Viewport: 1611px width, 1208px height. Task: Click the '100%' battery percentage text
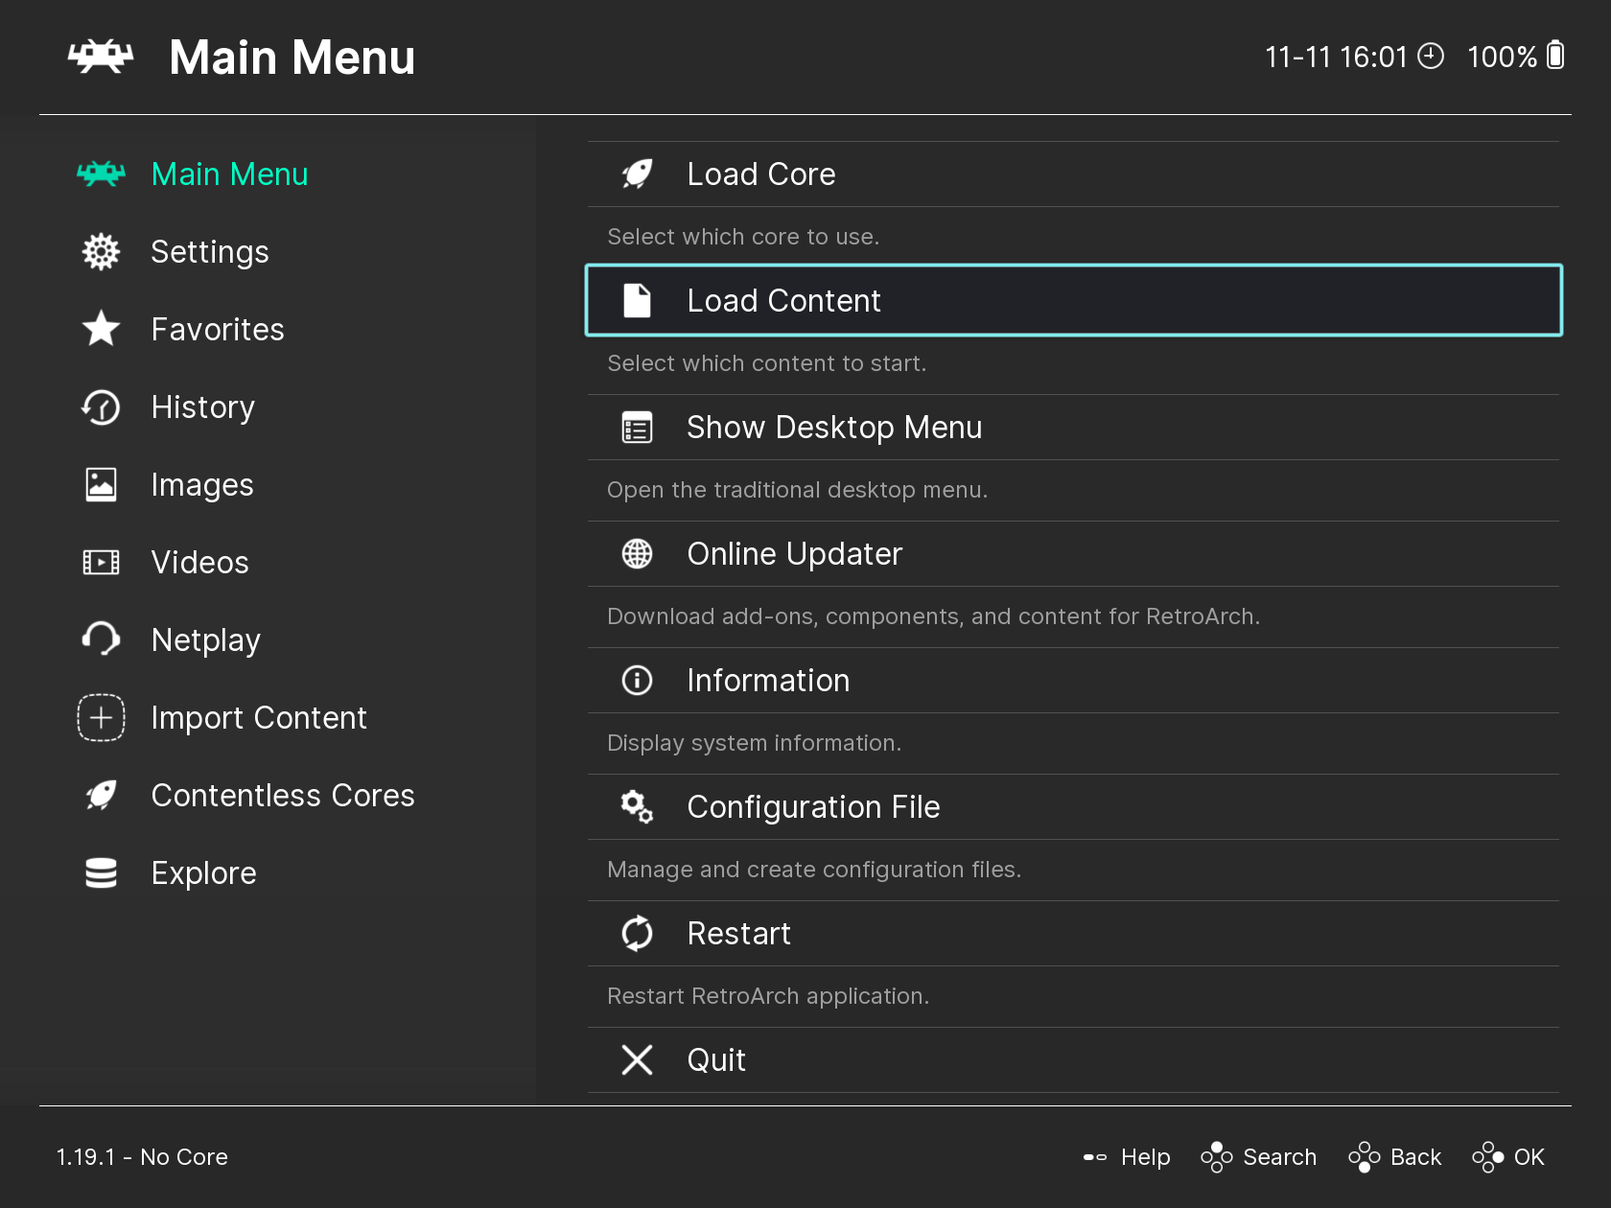click(1503, 57)
